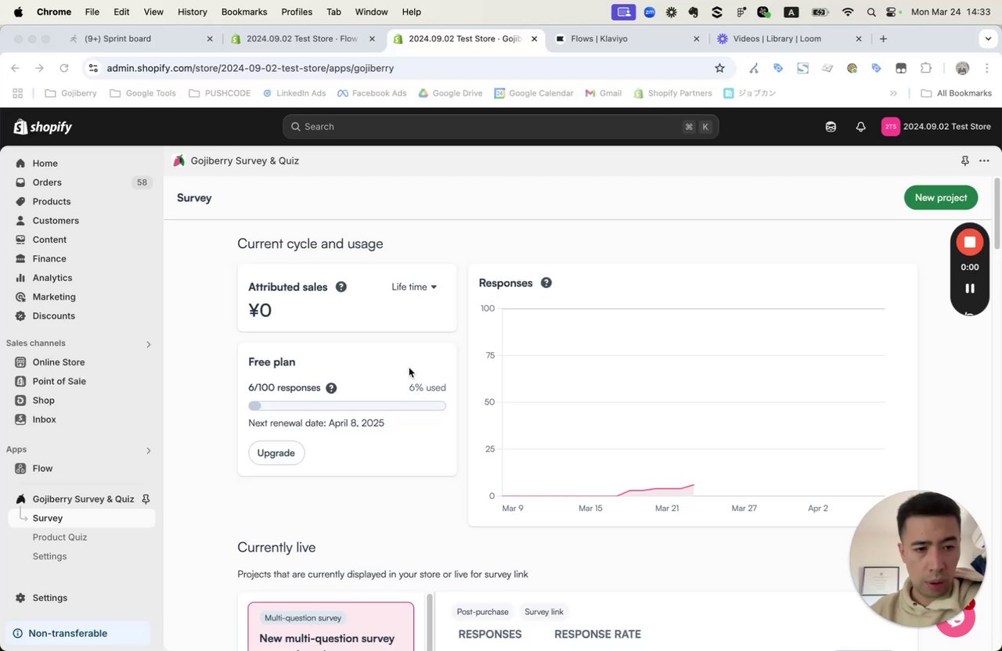Open Products in the Shopify sidebar
Viewport: 1002px width, 651px height.
click(52, 201)
